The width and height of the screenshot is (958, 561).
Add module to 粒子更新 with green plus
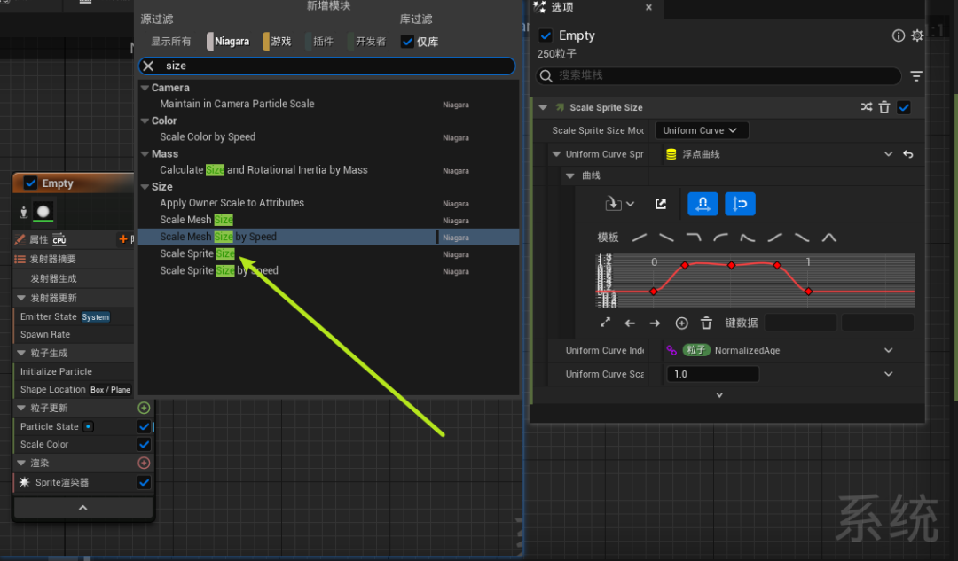coord(145,408)
